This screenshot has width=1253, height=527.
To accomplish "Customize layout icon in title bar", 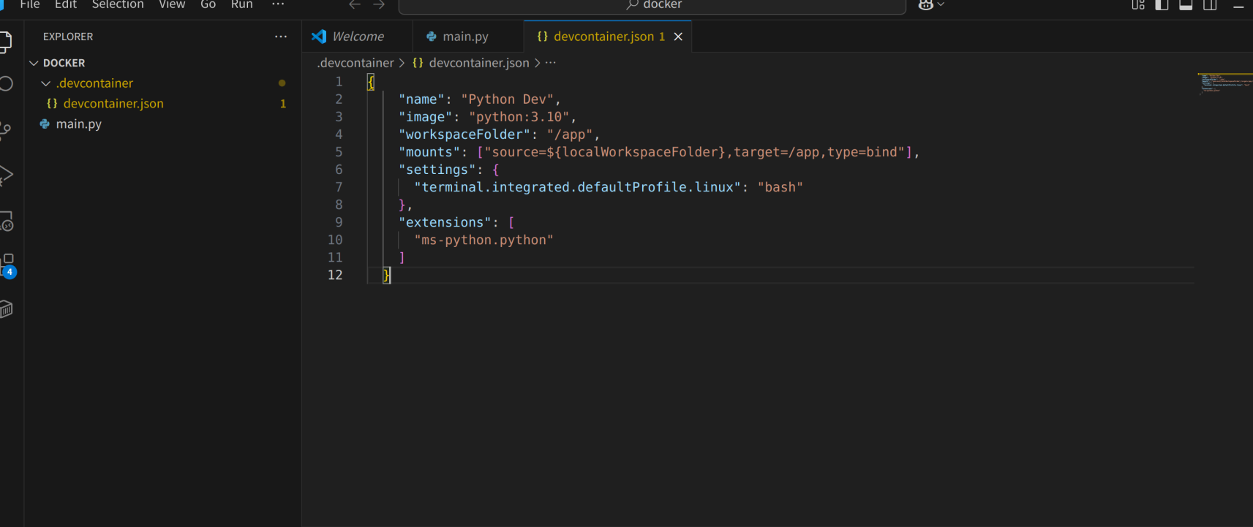I will [1138, 5].
